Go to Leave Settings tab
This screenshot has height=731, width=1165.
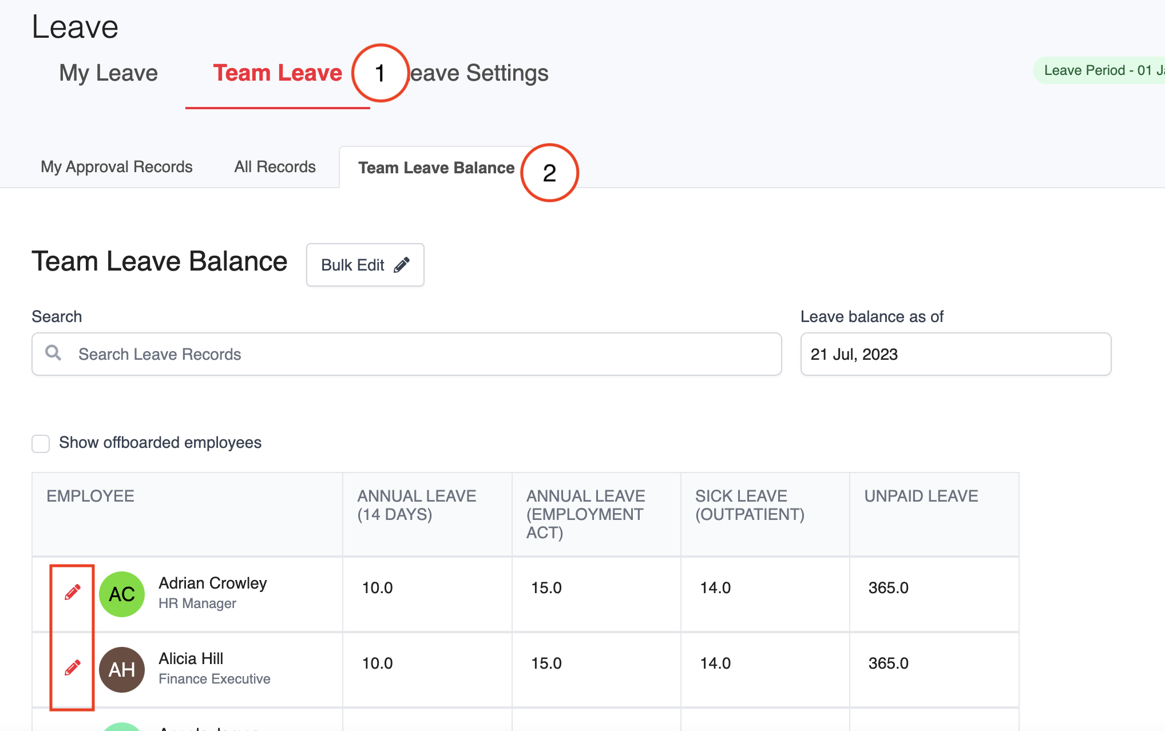(x=480, y=73)
